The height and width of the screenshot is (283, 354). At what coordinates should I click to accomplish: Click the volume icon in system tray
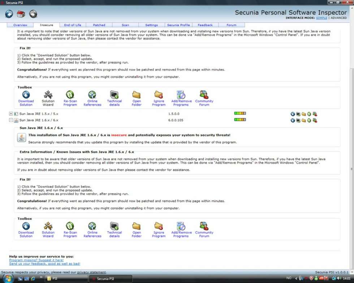pos(339,278)
